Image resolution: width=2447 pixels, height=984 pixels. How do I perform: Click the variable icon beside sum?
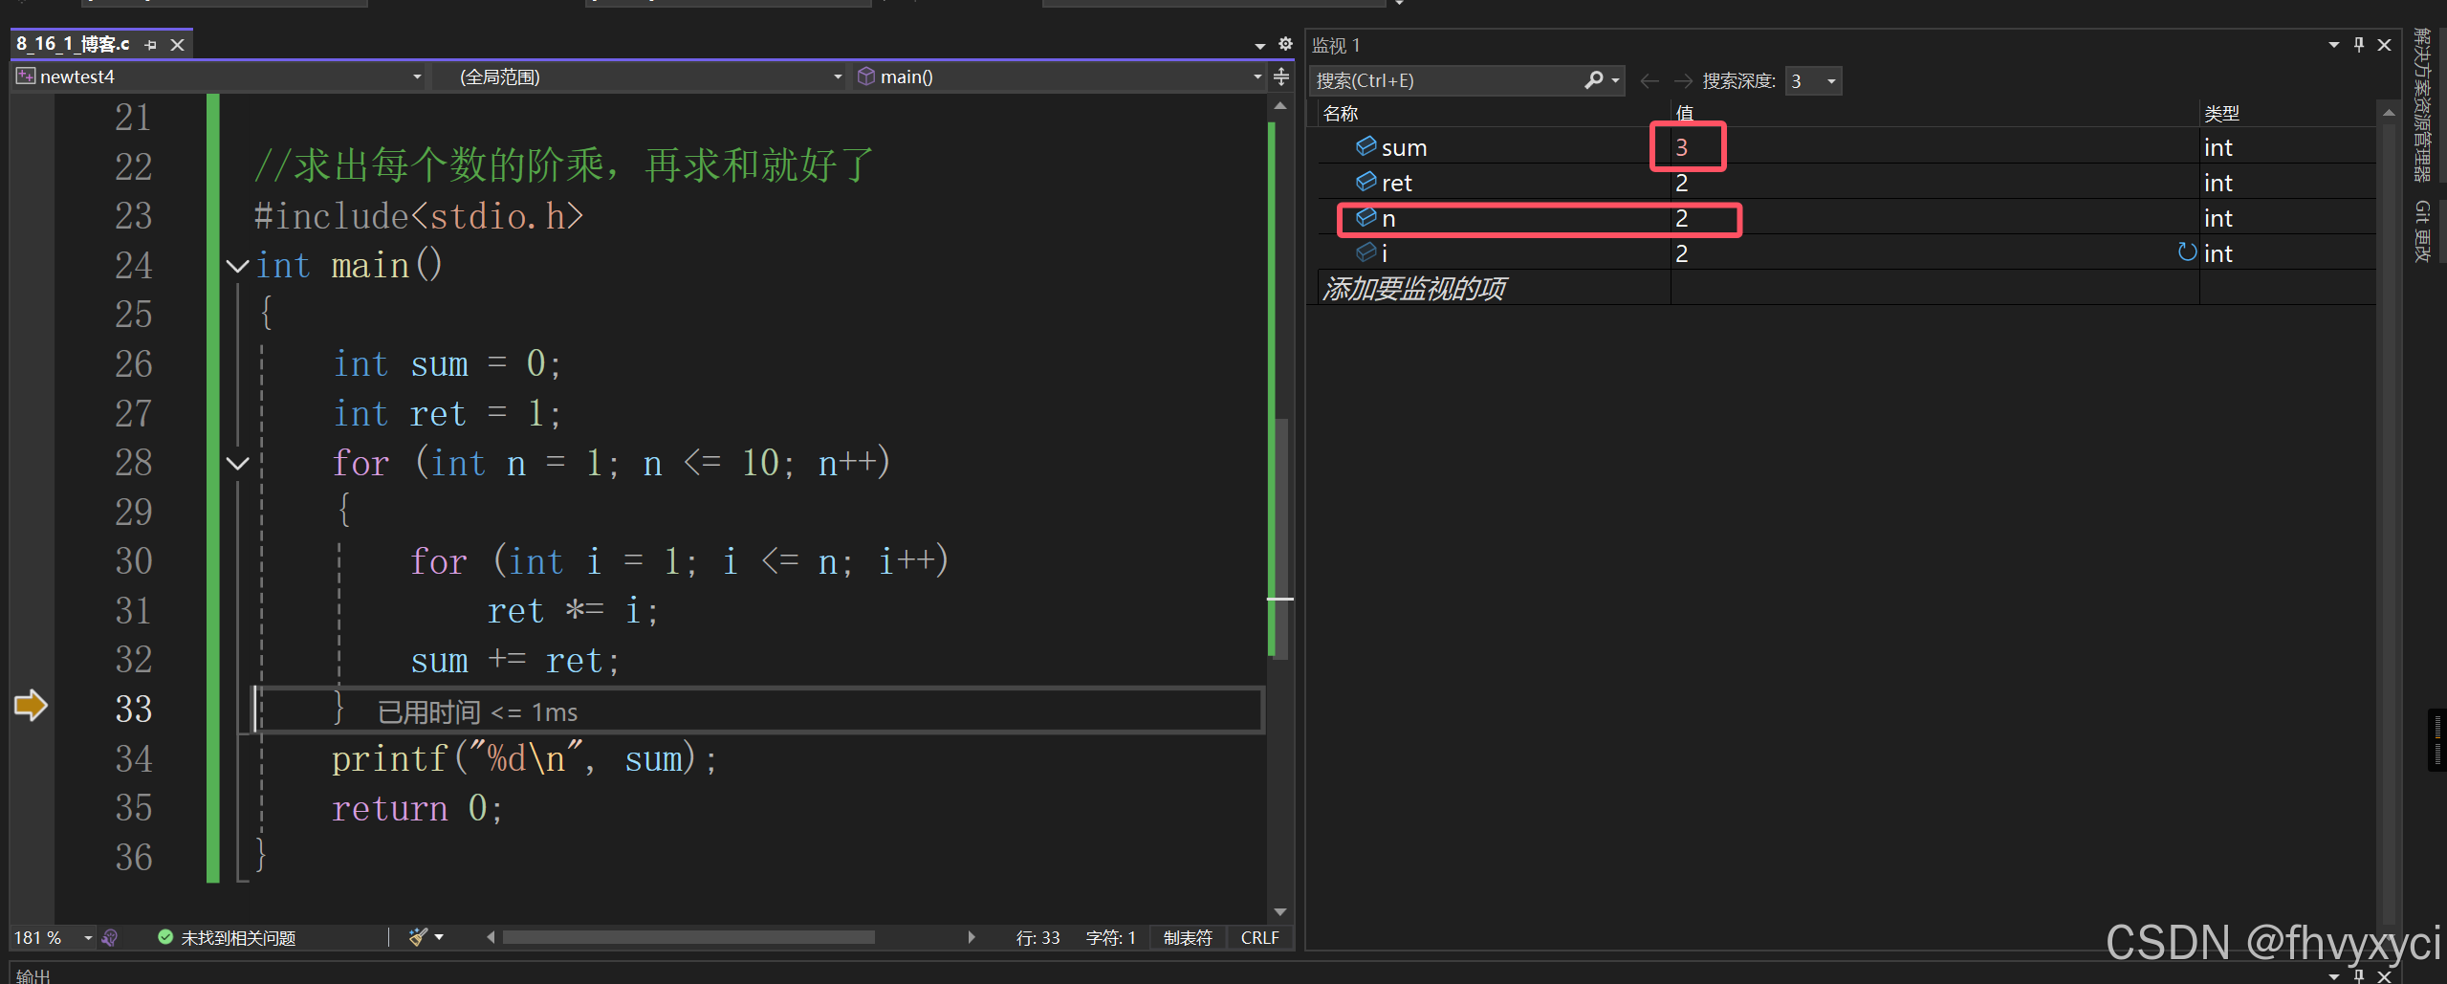[x=1366, y=146]
